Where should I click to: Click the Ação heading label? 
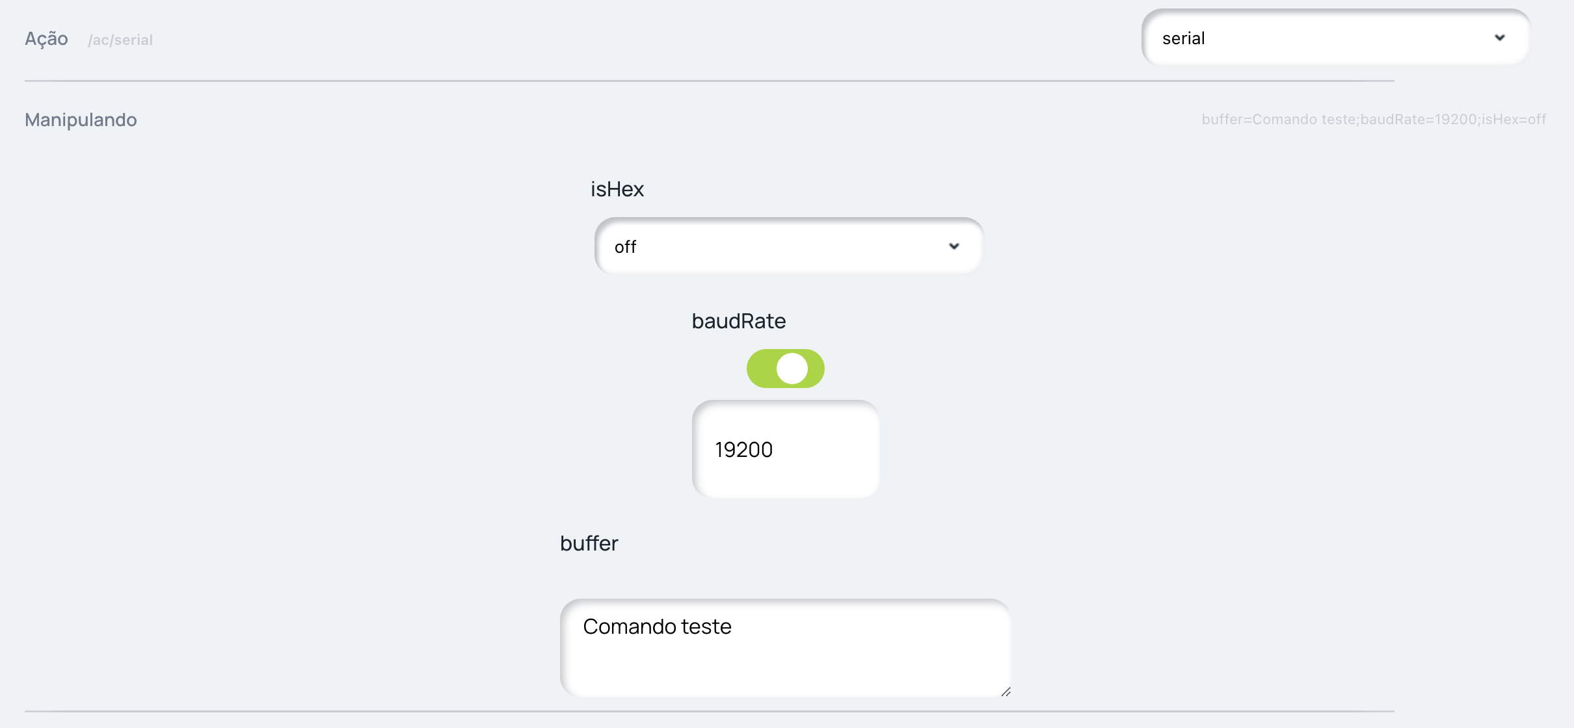pyautogui.click(x=46, y=39)
